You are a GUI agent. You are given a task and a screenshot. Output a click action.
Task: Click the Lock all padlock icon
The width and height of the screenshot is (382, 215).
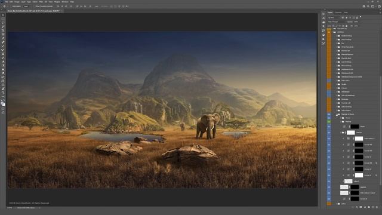(x=346, y=26)
